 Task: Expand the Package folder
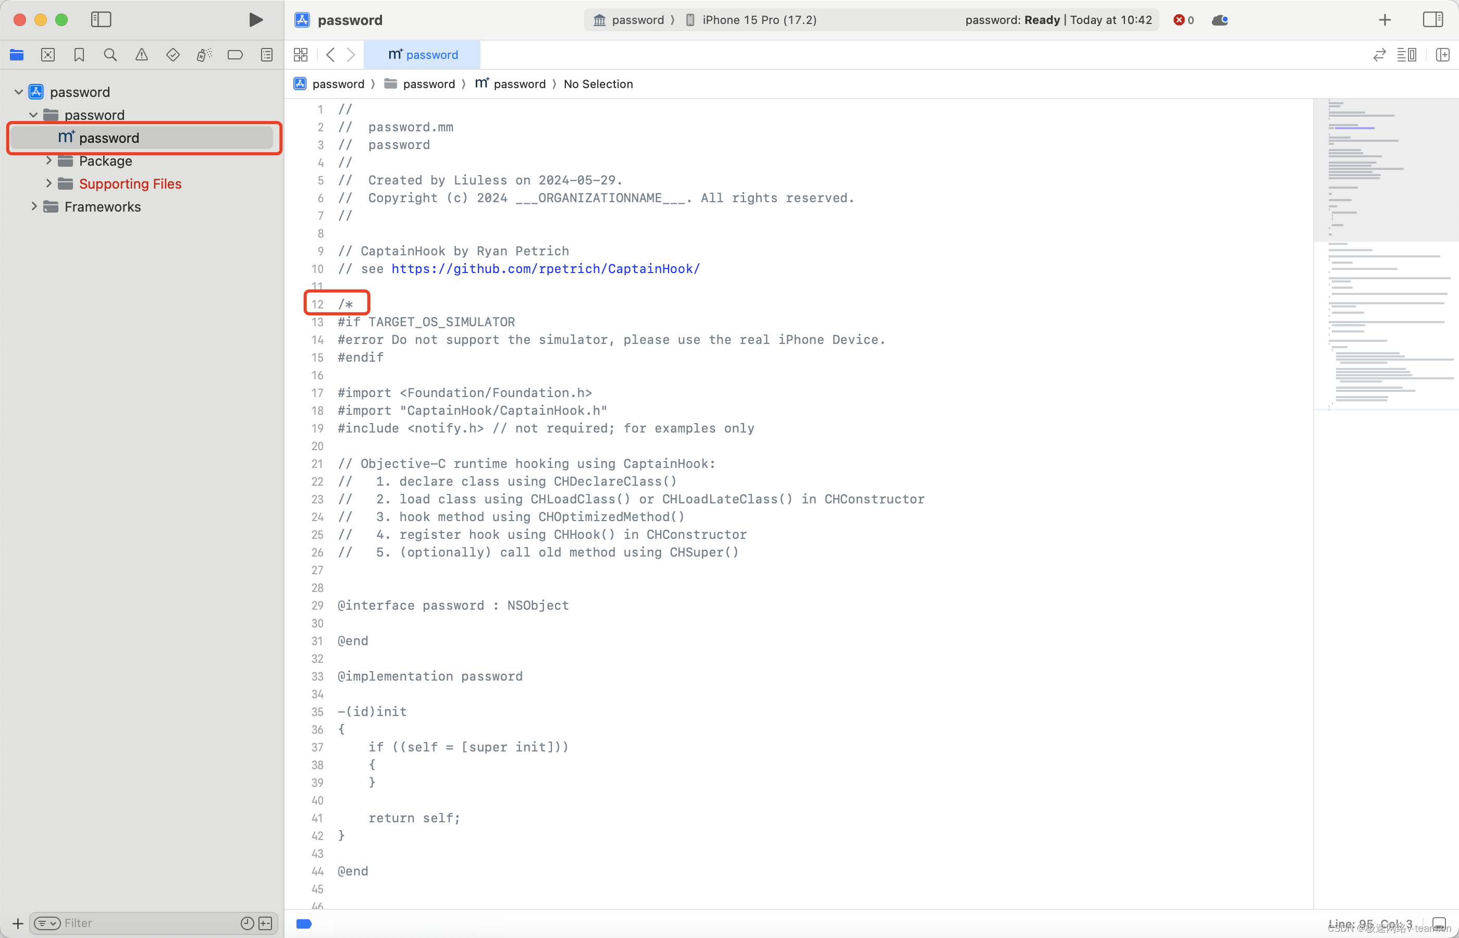pos(48,161)
